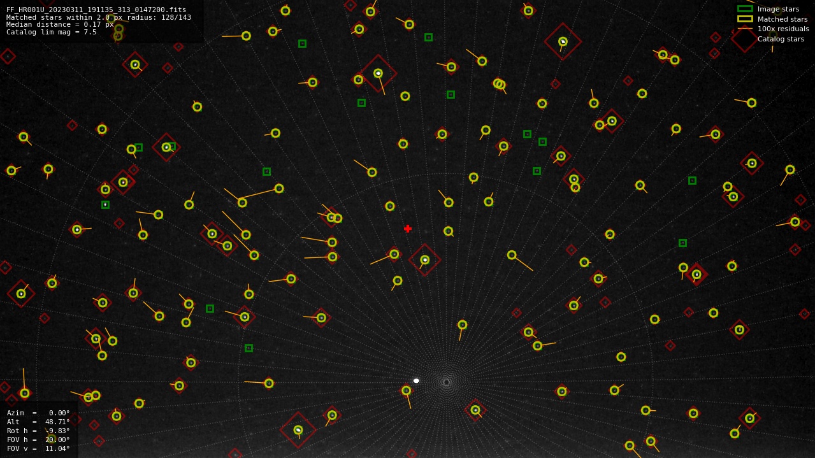This screenshot has width=815, height=458.
Task: Select the 'FOV h = 20.00°' readout
Action: point(38,440)
